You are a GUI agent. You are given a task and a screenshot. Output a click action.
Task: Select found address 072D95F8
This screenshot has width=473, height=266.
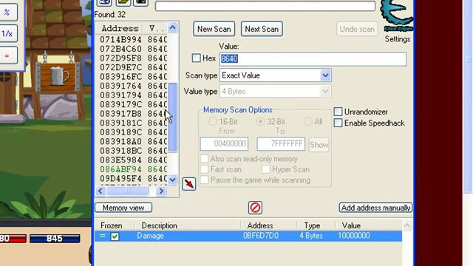[x=120, y=58]
